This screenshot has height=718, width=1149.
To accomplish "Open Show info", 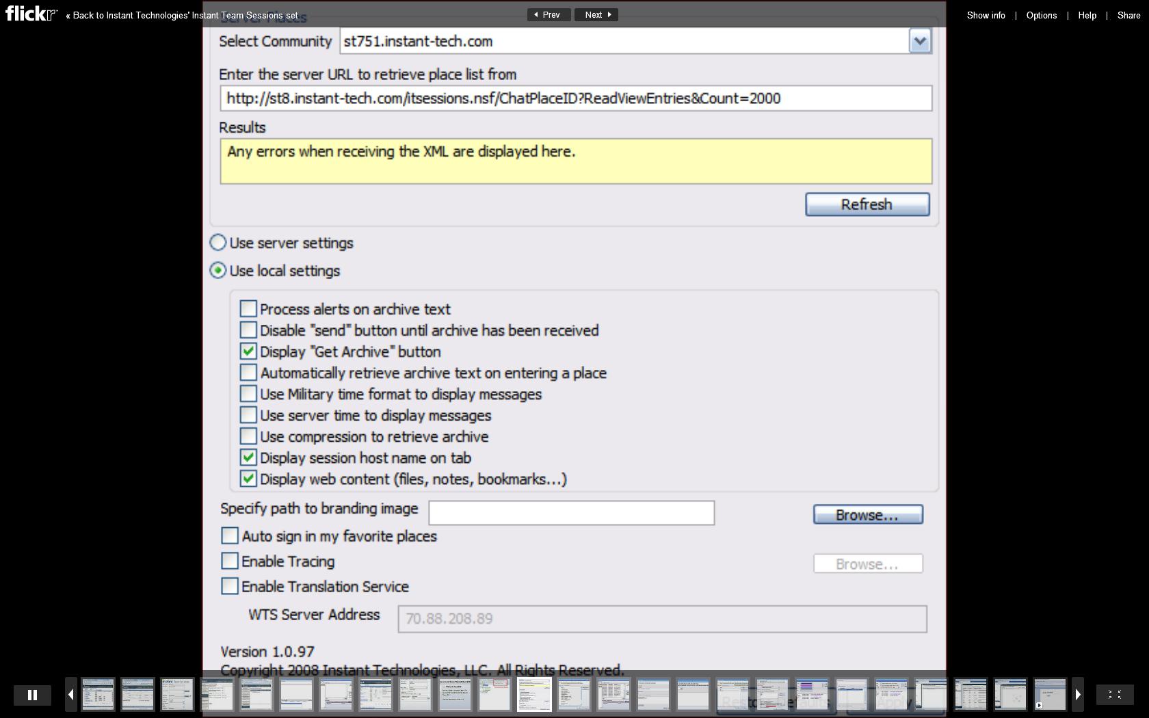I will coord(986,15).
